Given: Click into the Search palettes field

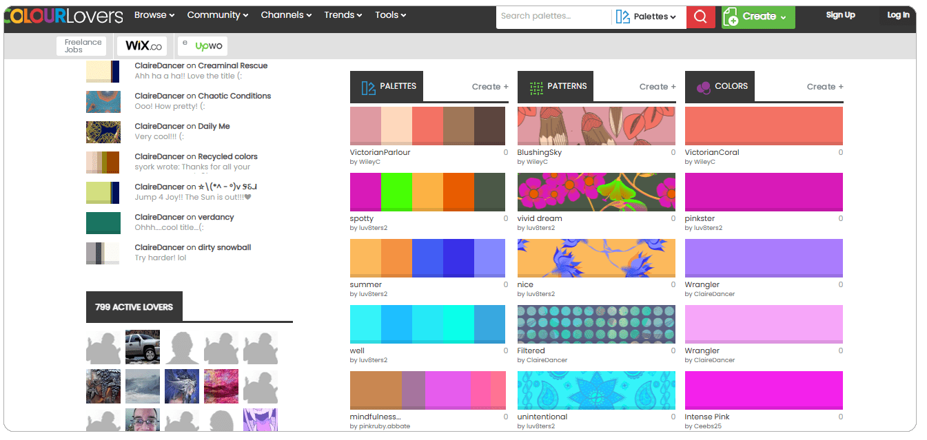Looking at the screenshot, I should coord(551,17).
